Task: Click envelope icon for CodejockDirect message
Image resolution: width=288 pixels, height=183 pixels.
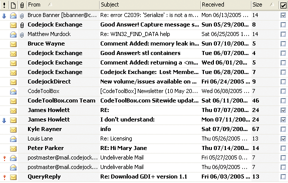Action: [13, 82]
